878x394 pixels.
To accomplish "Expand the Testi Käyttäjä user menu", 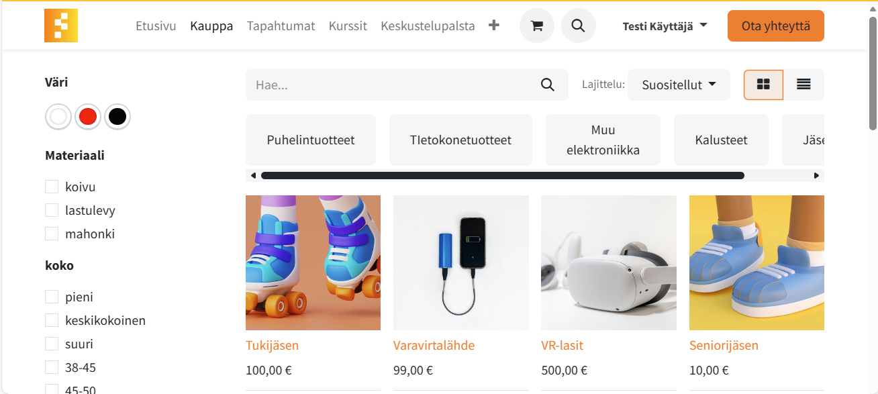I will pos(665,26).
